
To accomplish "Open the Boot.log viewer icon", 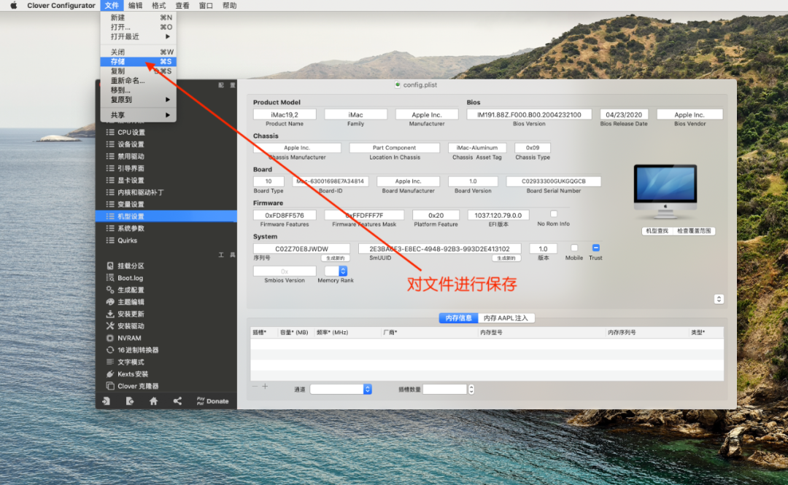I will click(110, 278).
